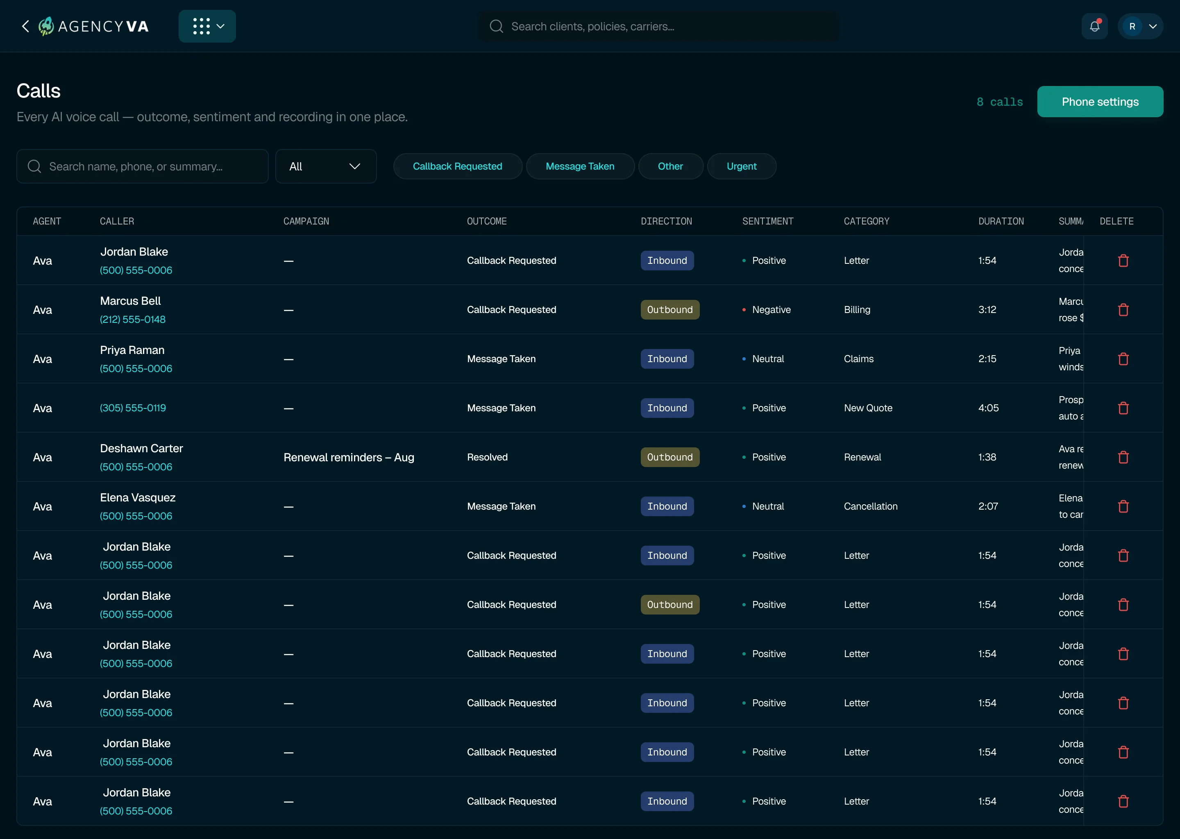Screen dimensions: 1180x839
Task: Click the Cancellation category cell
Action: pos(871,506)
